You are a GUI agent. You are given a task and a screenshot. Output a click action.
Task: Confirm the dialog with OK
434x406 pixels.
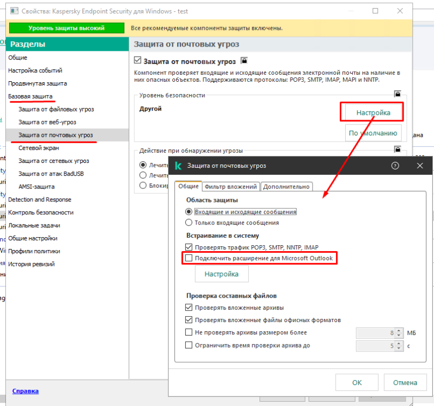(357, 383)
